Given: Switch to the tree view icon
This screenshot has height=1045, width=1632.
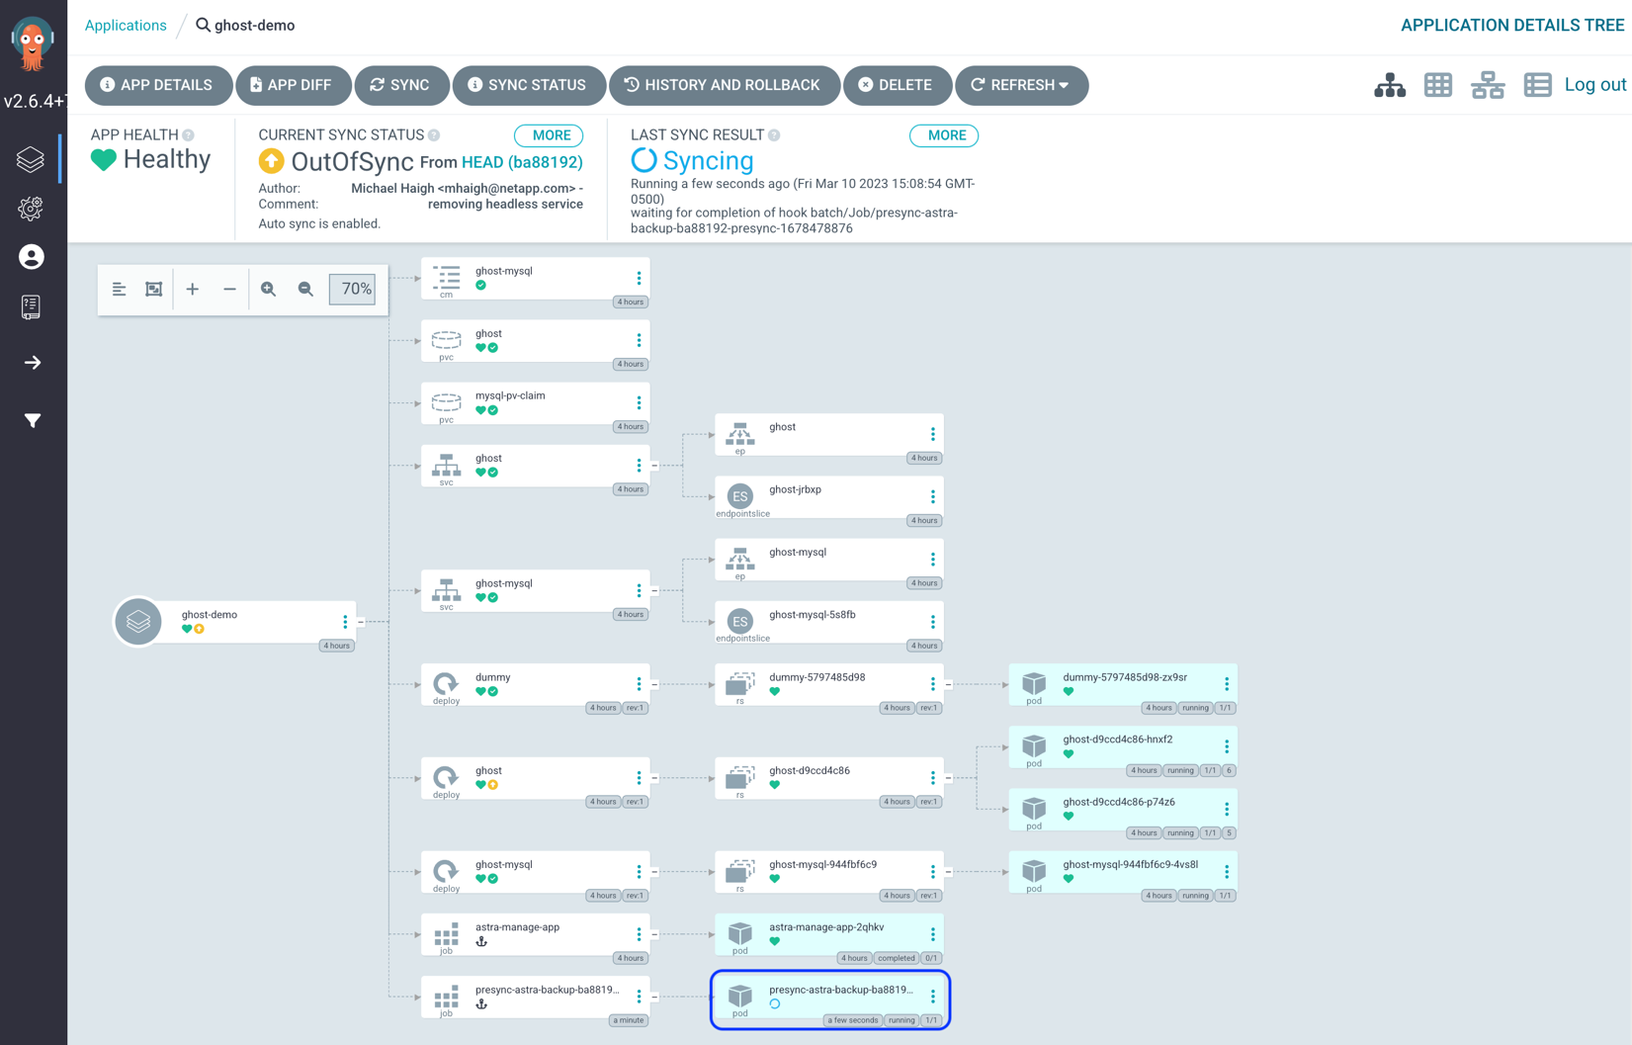Looking at the screenshot, I should (1390, 85).
